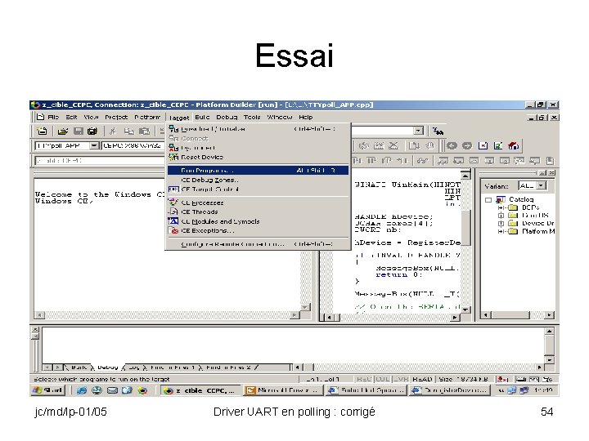The height and width of the screenshot is (441, 589).
Task: Choose CE Threads menu entry
Action: 258,212
